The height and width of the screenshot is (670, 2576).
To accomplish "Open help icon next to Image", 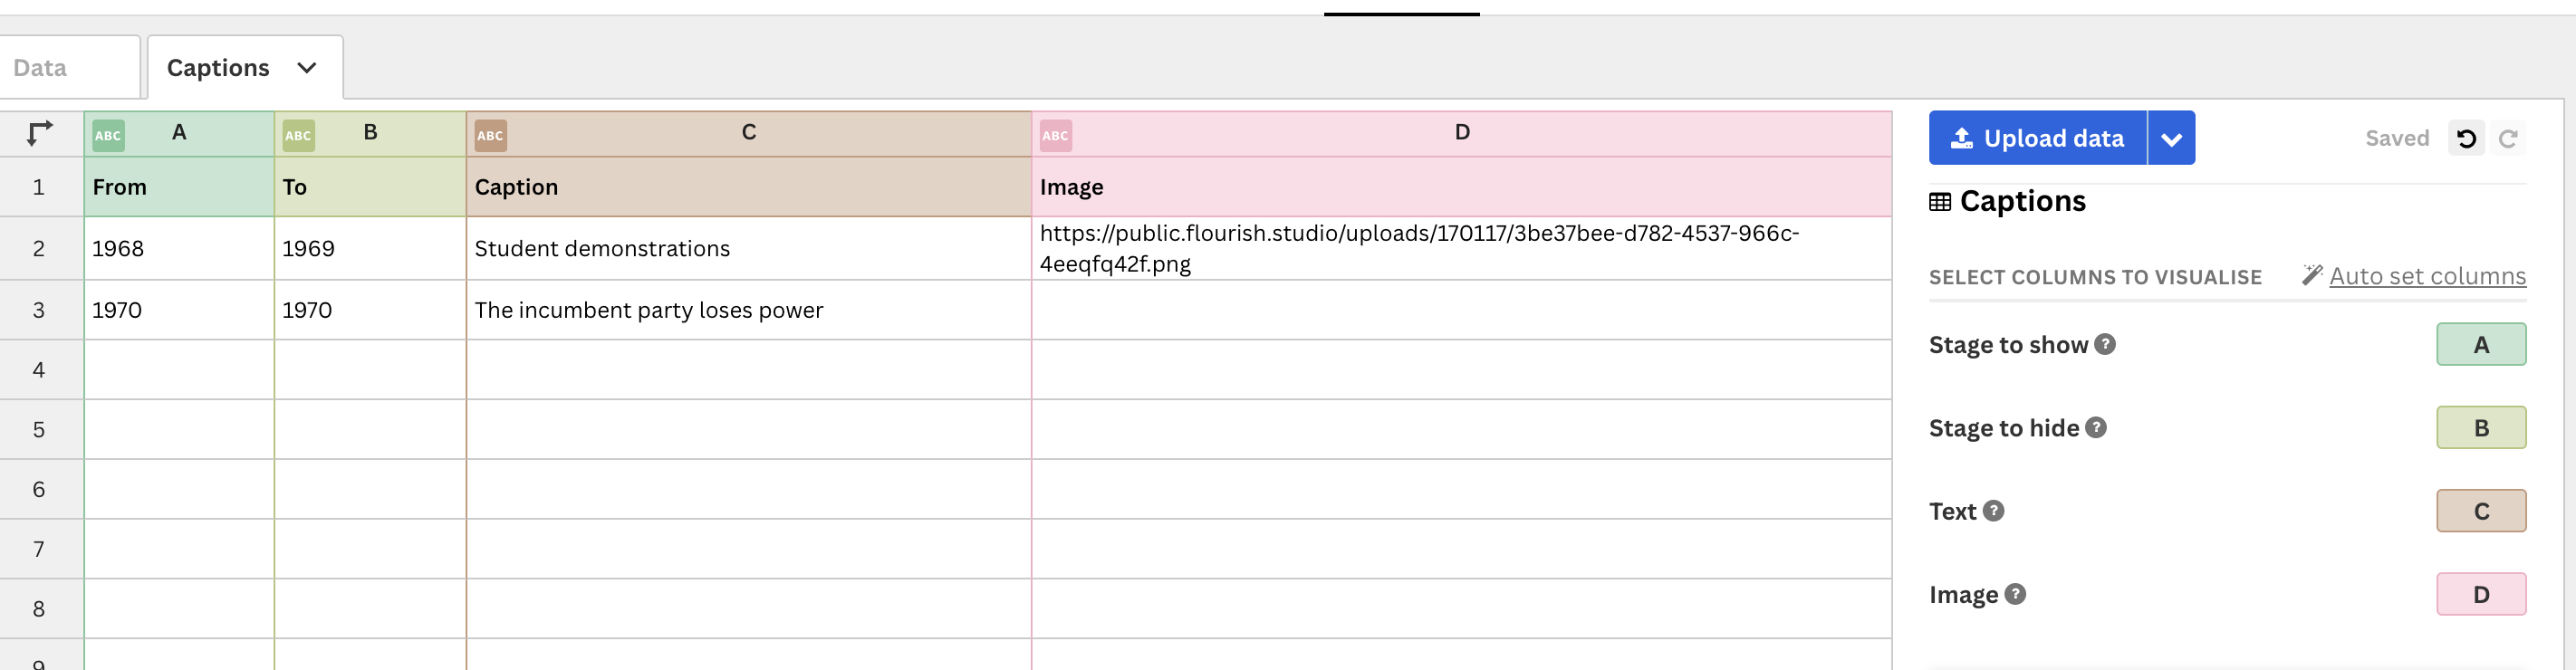I will tap(2015, 594).
